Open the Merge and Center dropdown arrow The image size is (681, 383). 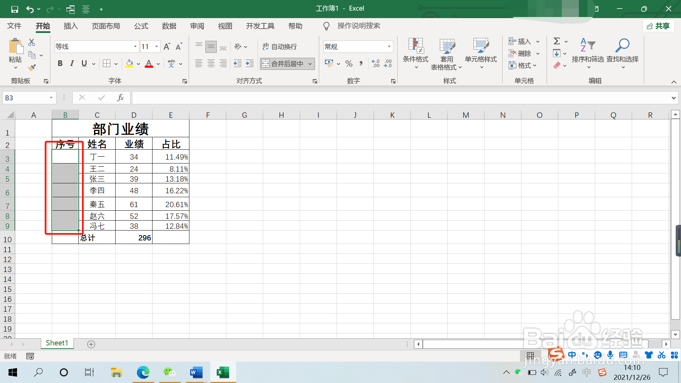(310, 64)
